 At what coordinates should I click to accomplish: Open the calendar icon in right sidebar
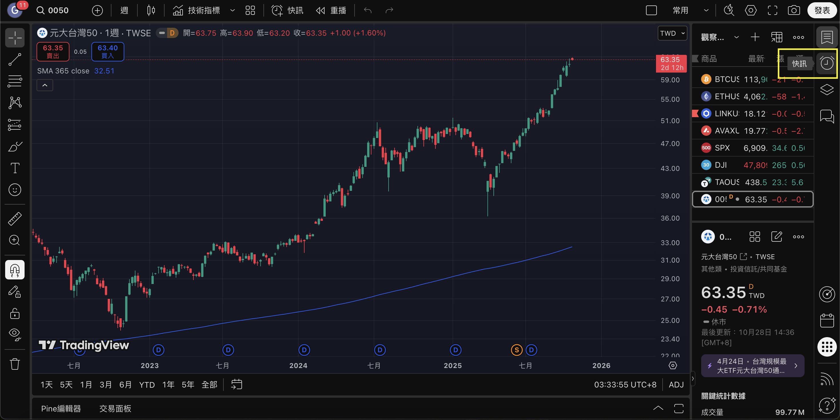point(827,321)
